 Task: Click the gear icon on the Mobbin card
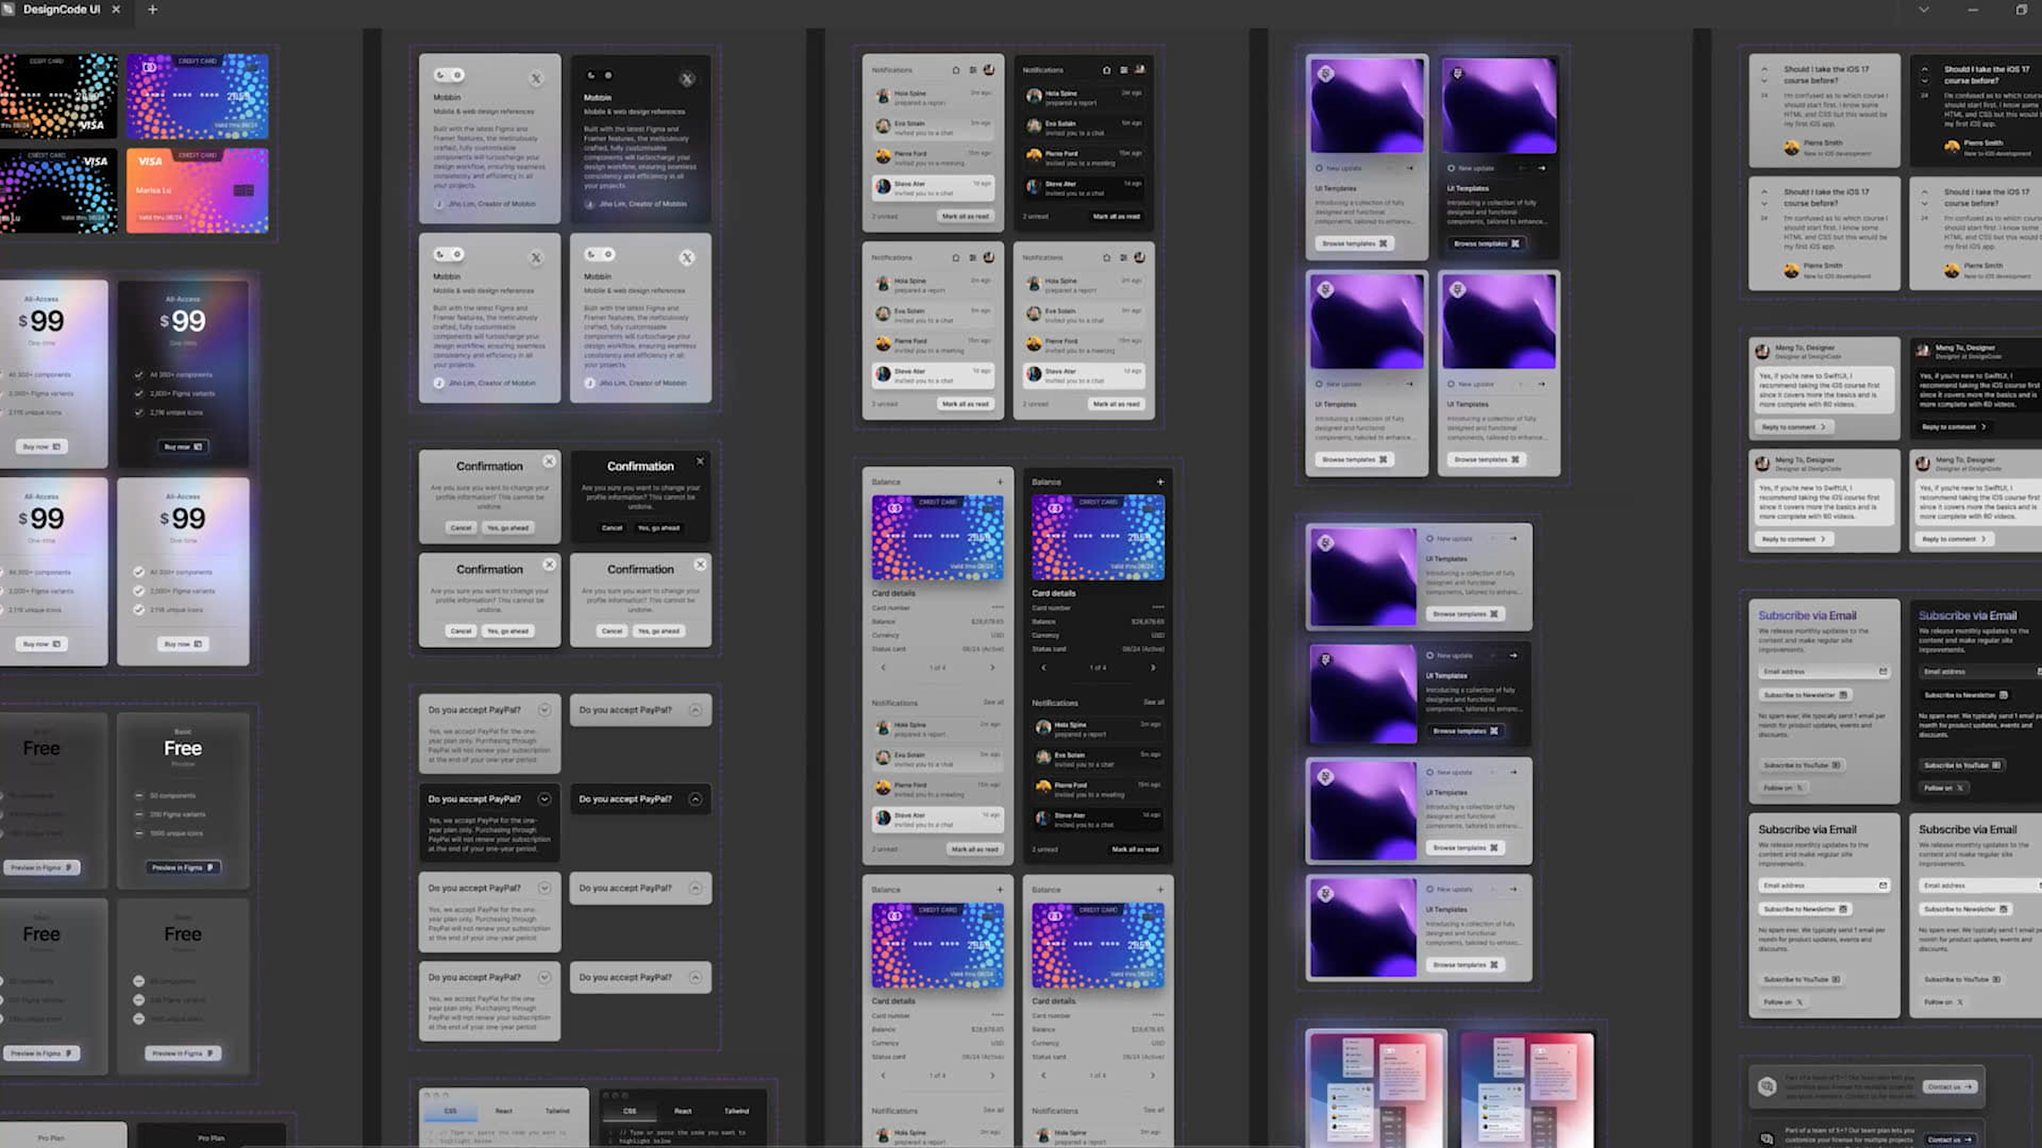coord(458,75)
